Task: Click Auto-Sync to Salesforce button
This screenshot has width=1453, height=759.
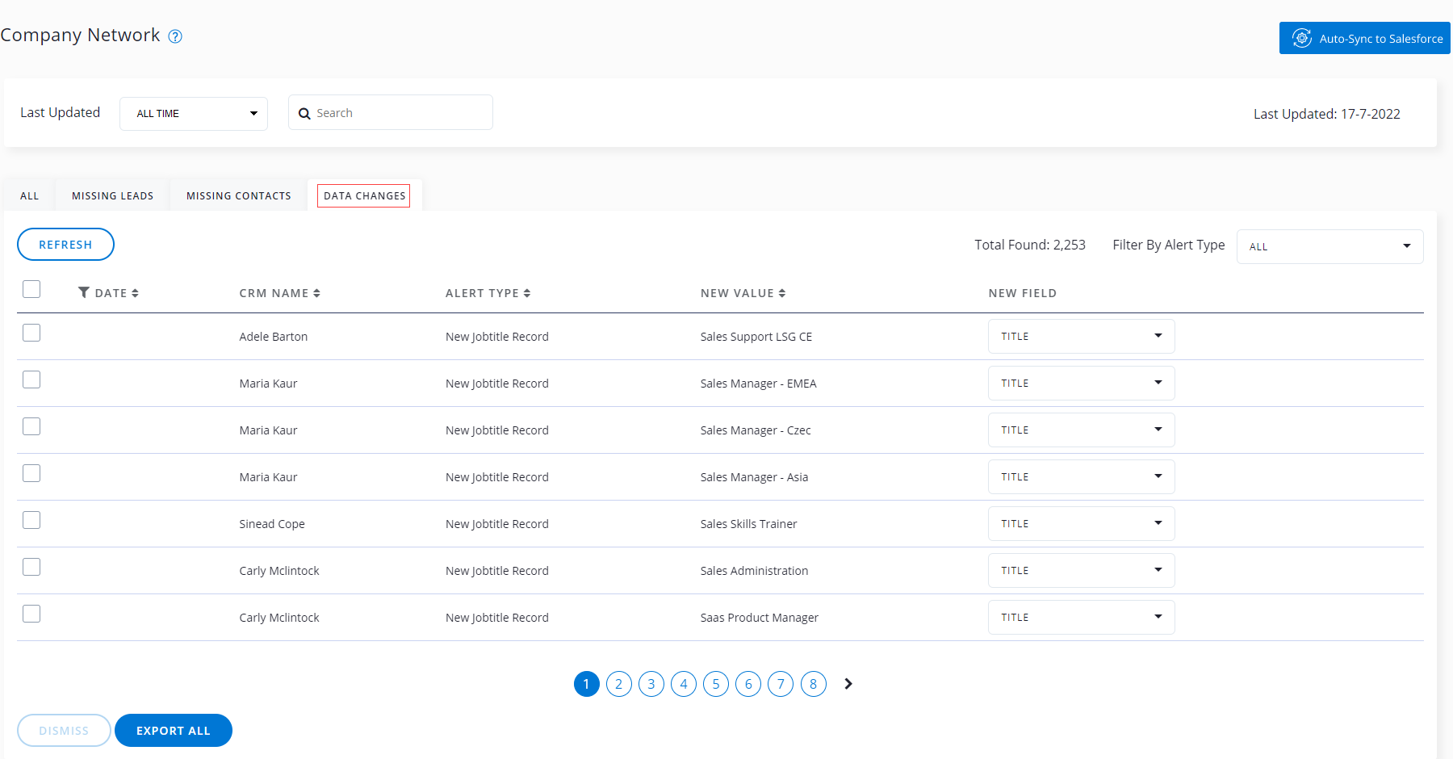Action: pos(1364,38)
